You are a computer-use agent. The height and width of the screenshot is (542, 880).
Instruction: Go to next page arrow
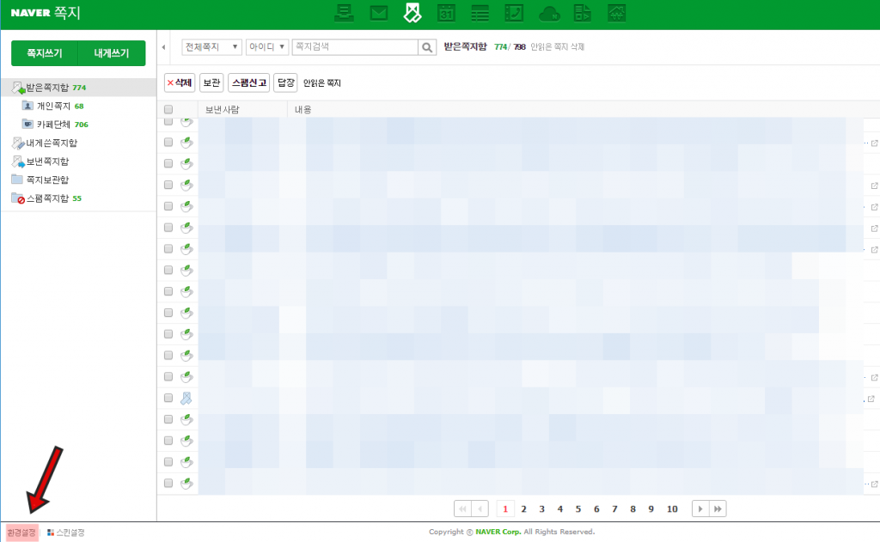point(700,509)
